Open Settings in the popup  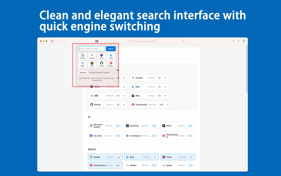[83, 72]
